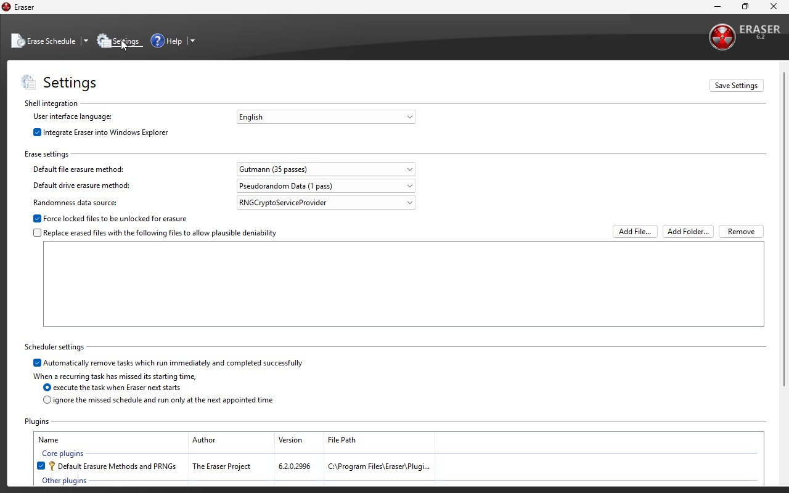
Task: Open the Randomness data source dropdown
Action: coord(325,203)
